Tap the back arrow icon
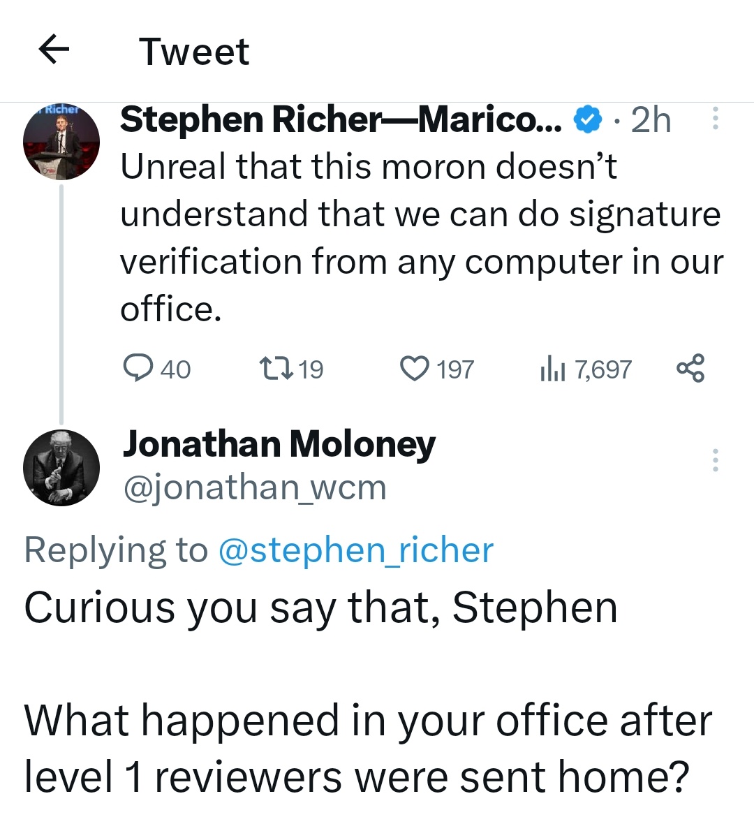754x824 pixels. click(x=54, y=50)
